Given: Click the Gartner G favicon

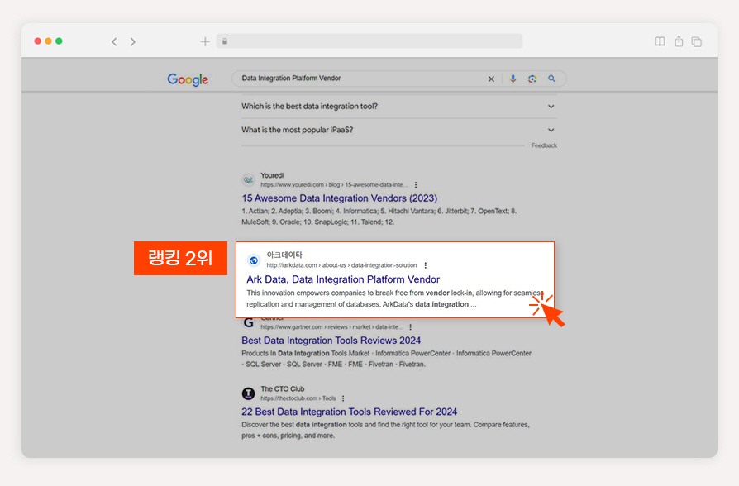Looking at the screenshot, I should tap(248, 323).
